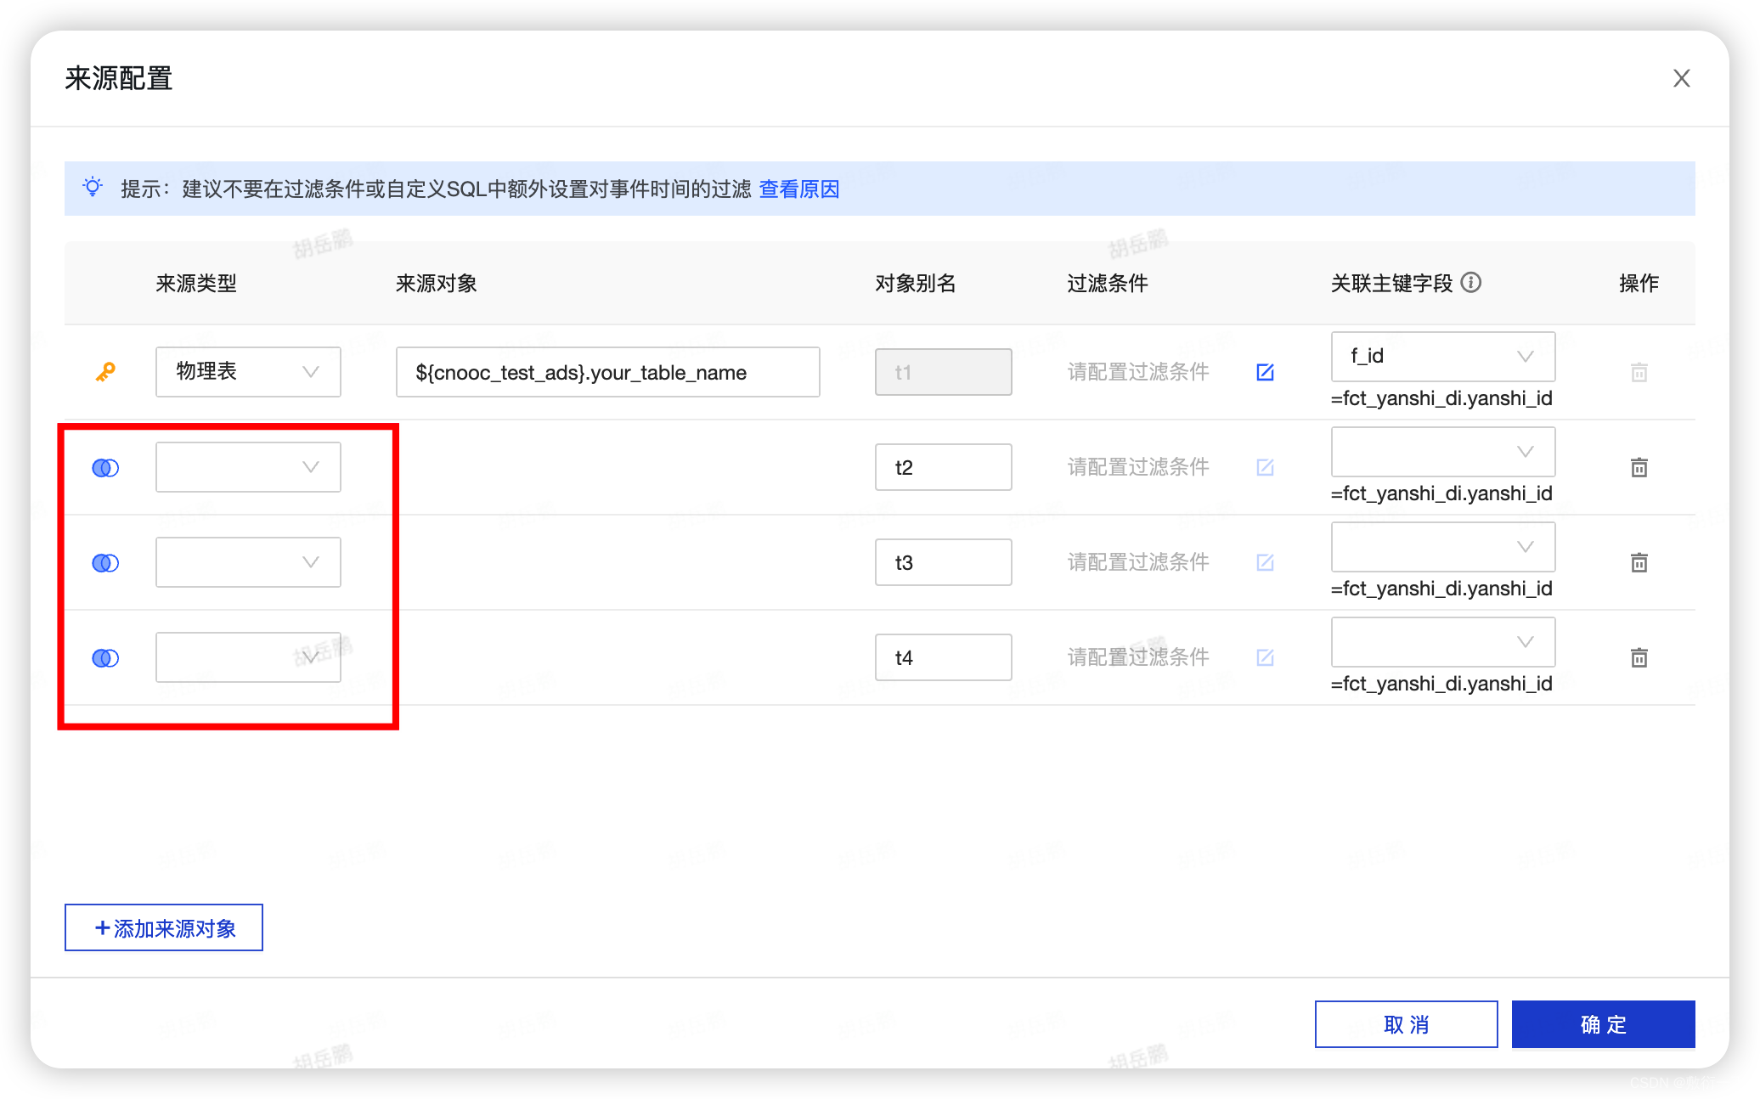
Task: Click the source object input with your_table_name
Action: 607,372
